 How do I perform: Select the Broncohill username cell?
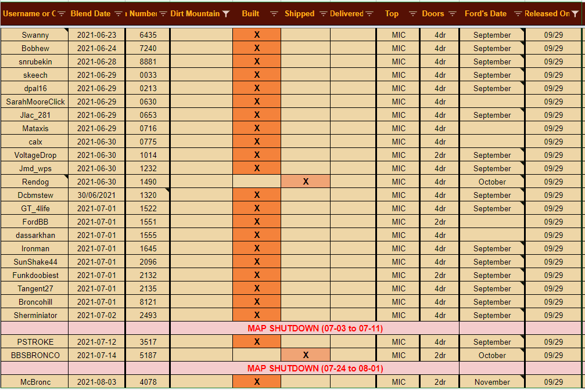tap(35, 302)
